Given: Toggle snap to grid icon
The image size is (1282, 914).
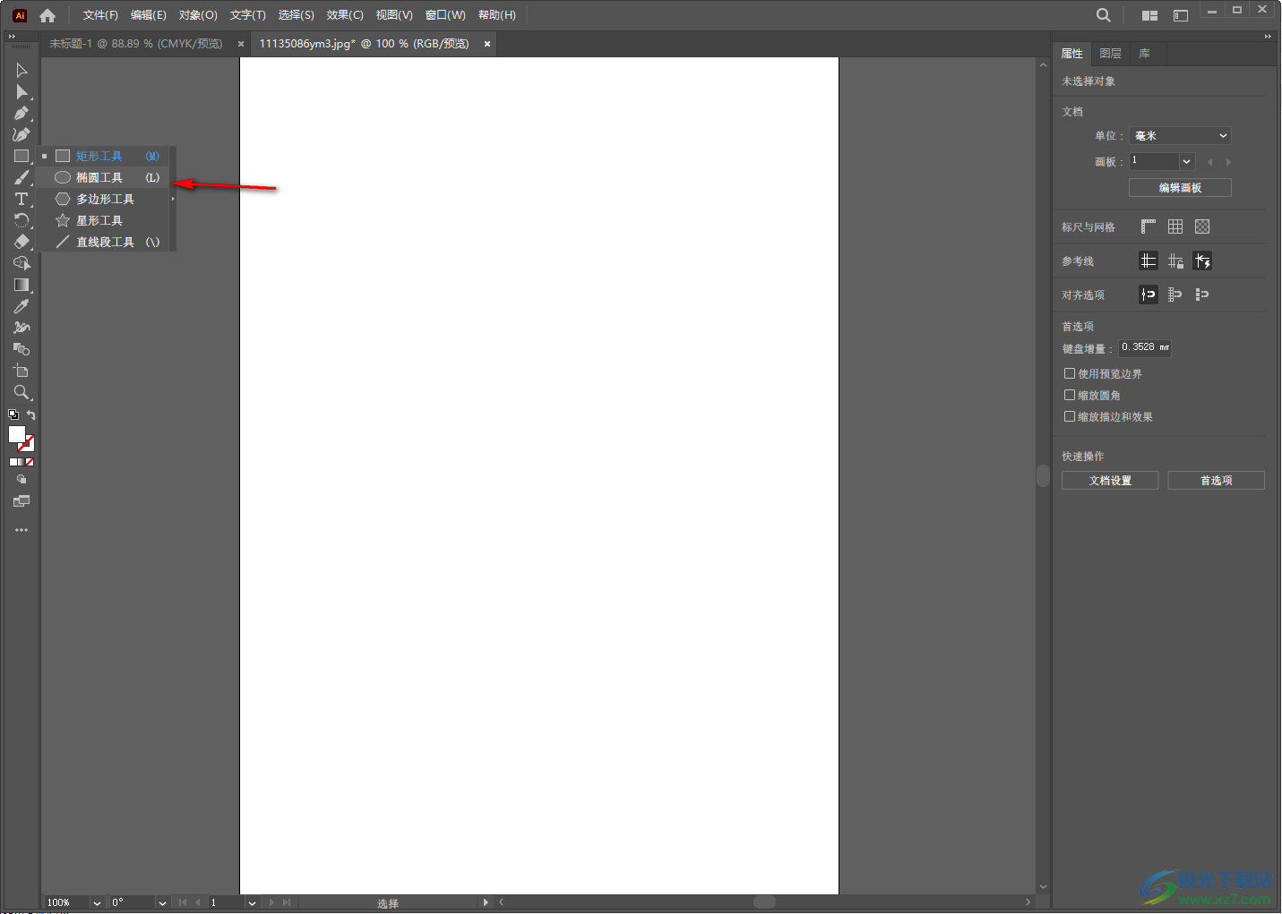Looking at the screenshot, I should tap(1175, 294).
